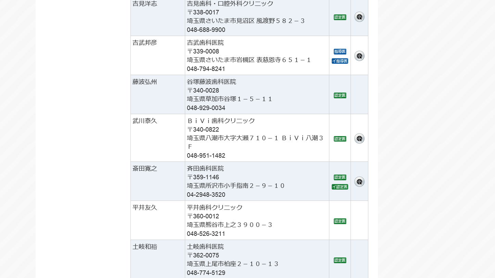
Task: Click イ認定医 badge for 斎田寛之
Action: 340,187
